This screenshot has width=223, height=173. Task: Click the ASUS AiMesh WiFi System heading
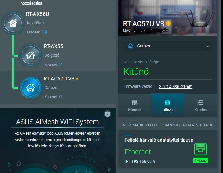pos(57,122)
